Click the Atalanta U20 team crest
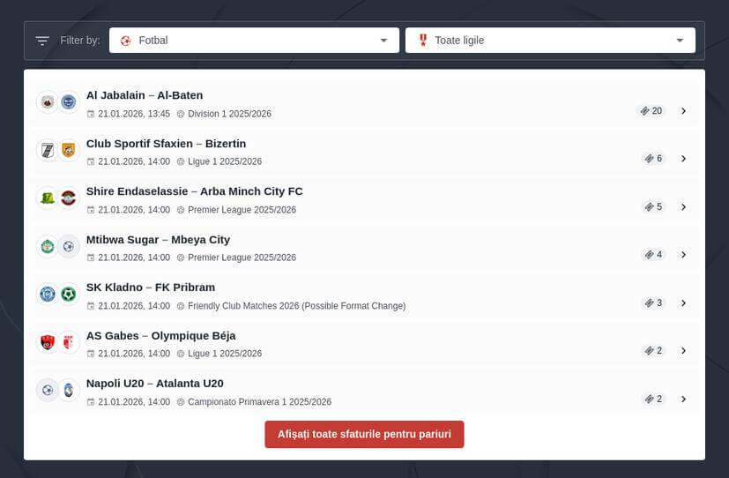The height and width of the screenshot is (478, 729). click(x=69, y=390)
